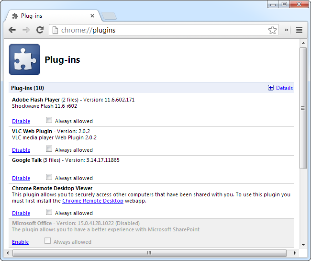The height and width of the screenshot is (261, 311).
Task: Open a new tab
Action: coord(109,16)
